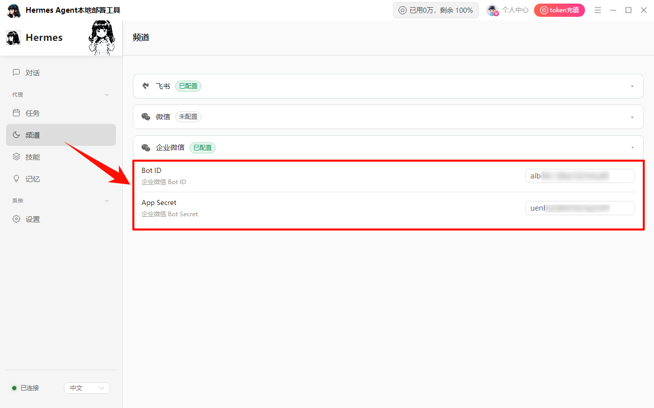Click the 飞书 logo icon
This screenshot has height=408, width=654.
[x=146, y=86]
